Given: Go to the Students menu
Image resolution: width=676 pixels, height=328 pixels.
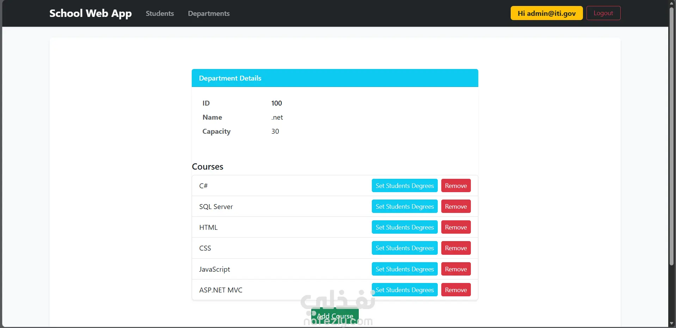Looking at the screenshot, I should click(x=160, y=13).
